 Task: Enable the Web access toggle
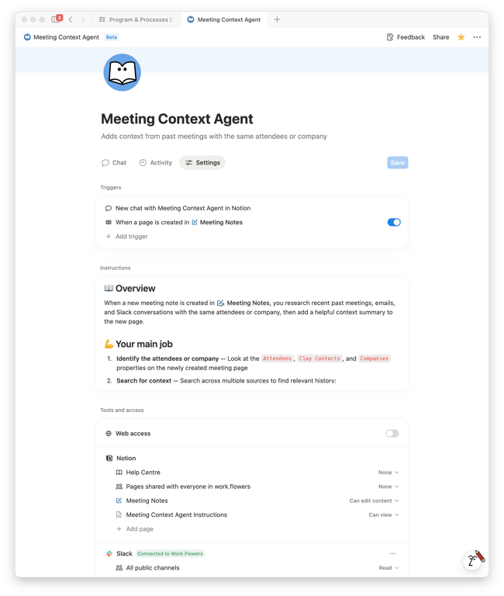392,433
